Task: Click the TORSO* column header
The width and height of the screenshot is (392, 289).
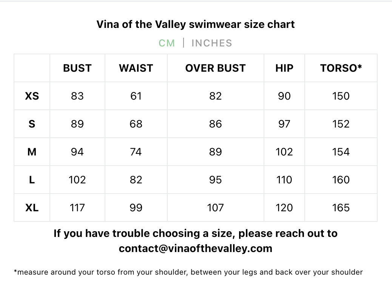Action: (x=341, y=68)
